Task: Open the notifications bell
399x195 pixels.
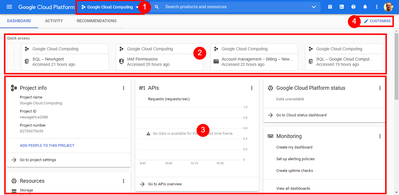Action: 365,7
